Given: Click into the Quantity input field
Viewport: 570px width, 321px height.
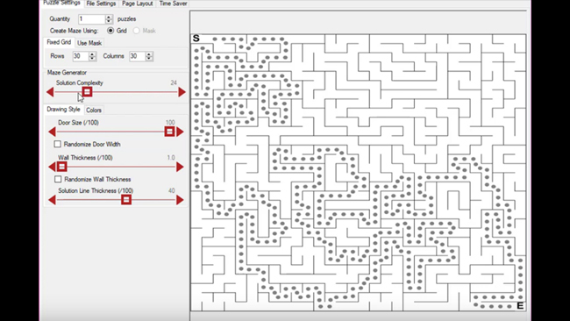Looking at the screenshot, I should click(91, 19).
